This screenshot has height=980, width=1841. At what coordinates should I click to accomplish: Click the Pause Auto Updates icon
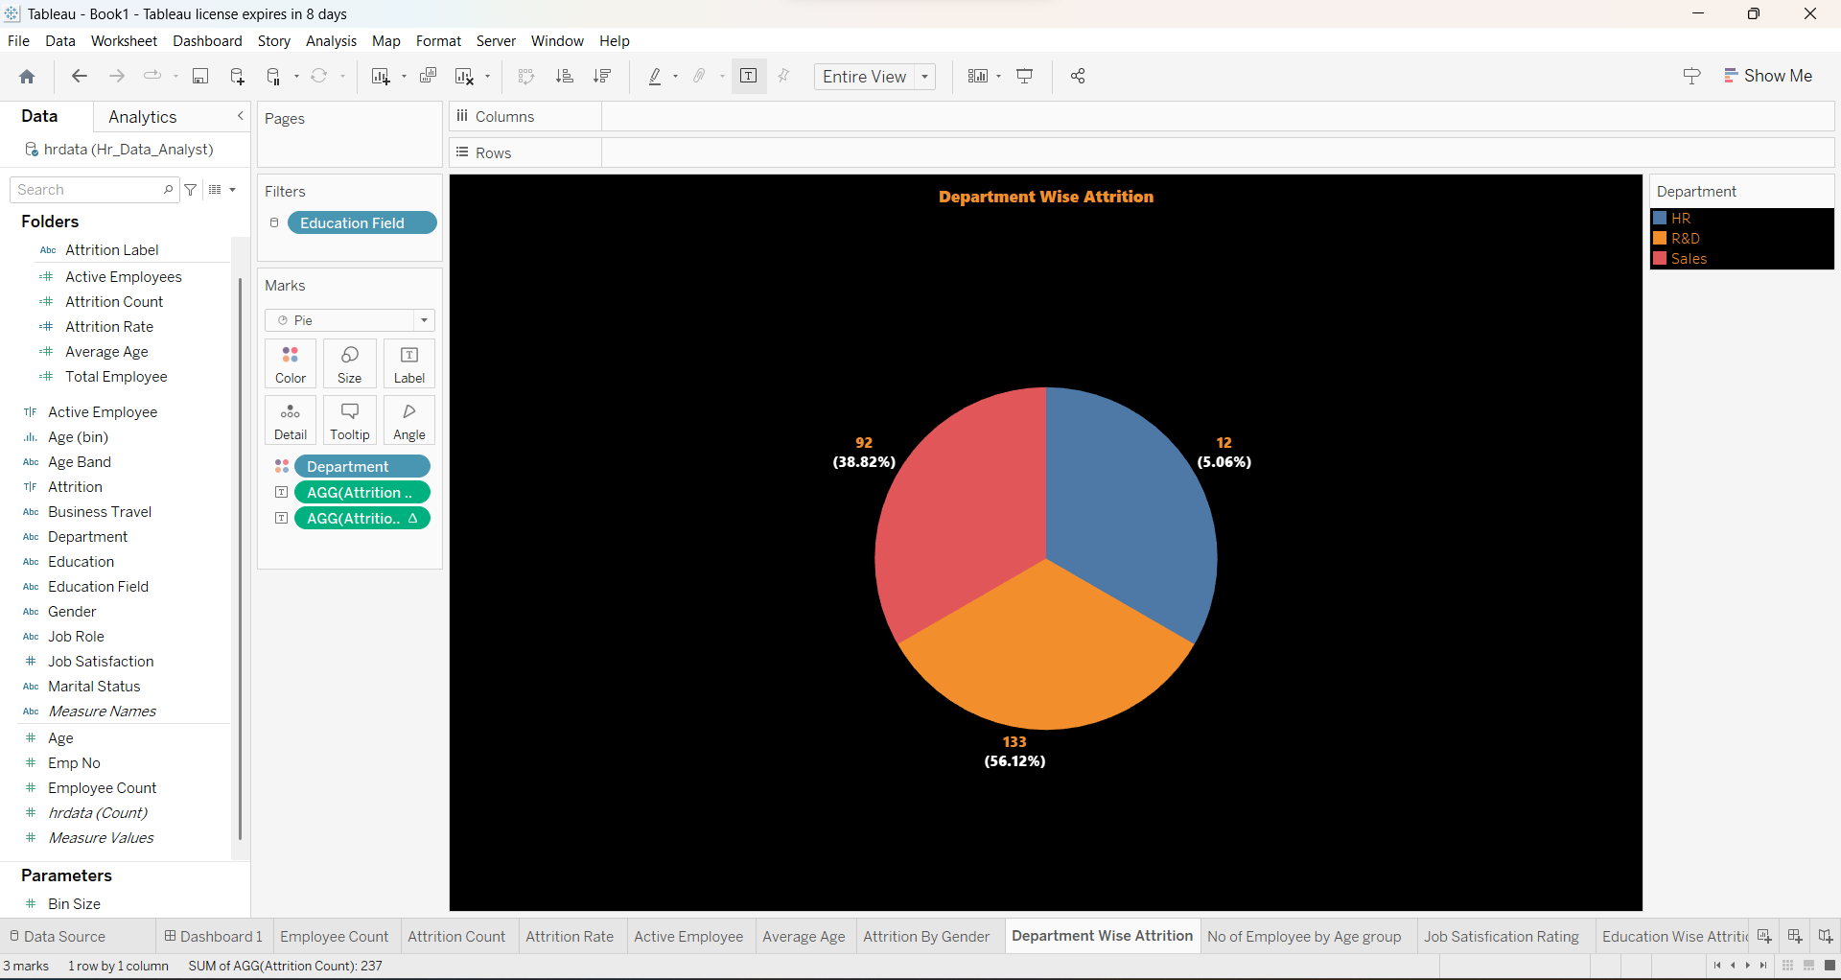(x=274, y=76)
